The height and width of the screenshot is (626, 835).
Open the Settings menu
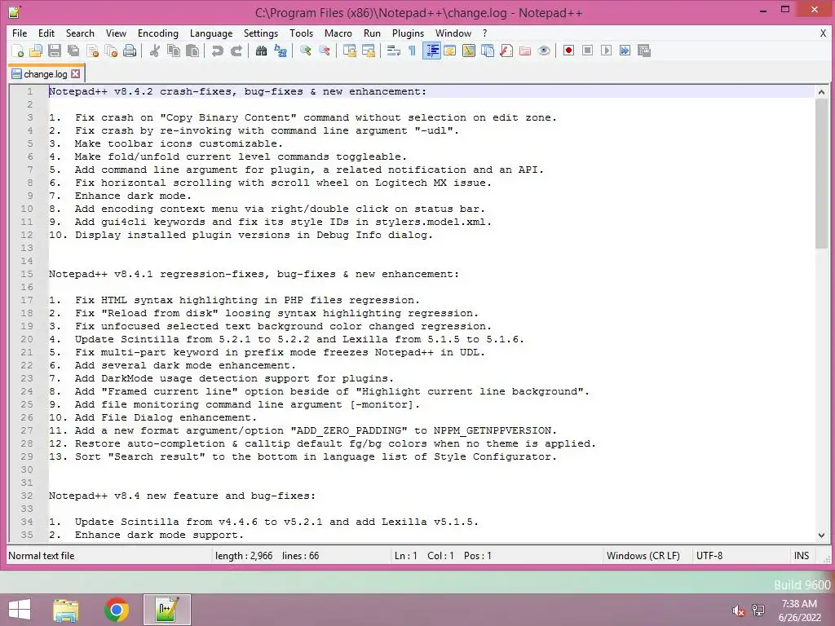[x=261, y=33]
